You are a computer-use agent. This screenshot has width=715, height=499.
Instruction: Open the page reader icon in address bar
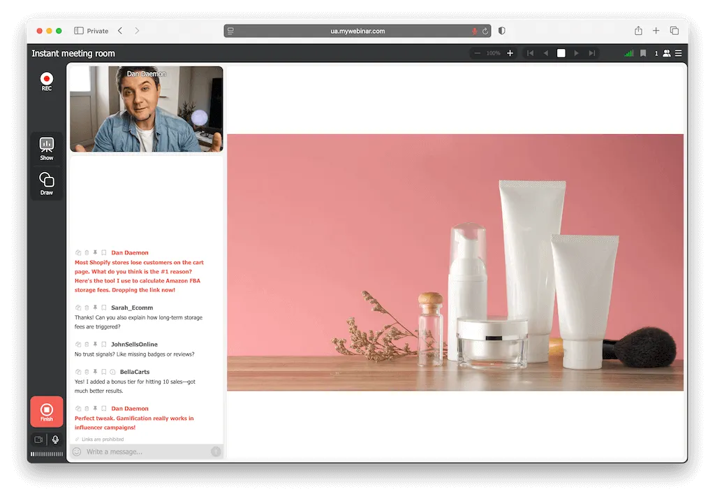[x=230, y=31]
